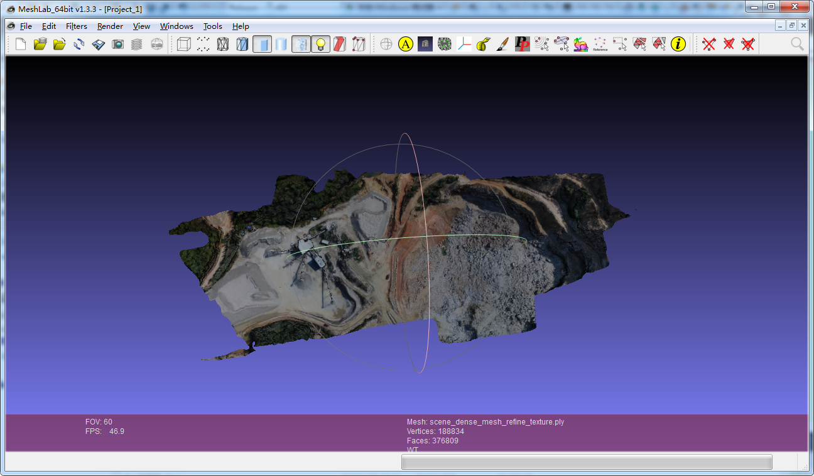Screen dimensions: 814x476
Task: Toggle scene lighting with the light bulb
Action: click(x=320, y=44)
